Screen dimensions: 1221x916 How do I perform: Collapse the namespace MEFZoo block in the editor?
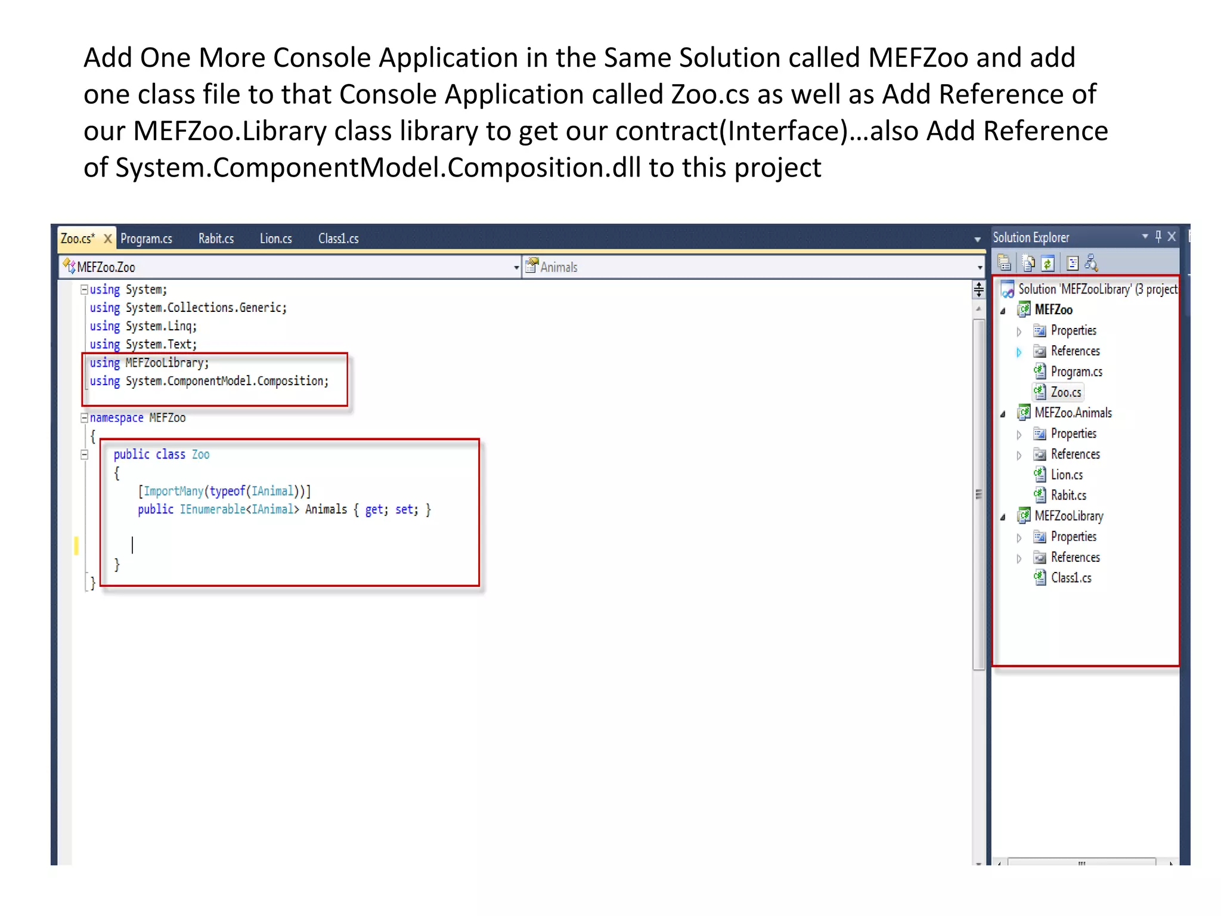pyautogui.click(x=85, y=418)
